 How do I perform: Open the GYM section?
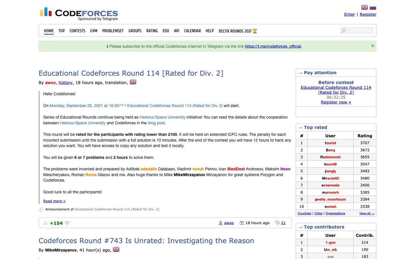(x=94, y=31)
